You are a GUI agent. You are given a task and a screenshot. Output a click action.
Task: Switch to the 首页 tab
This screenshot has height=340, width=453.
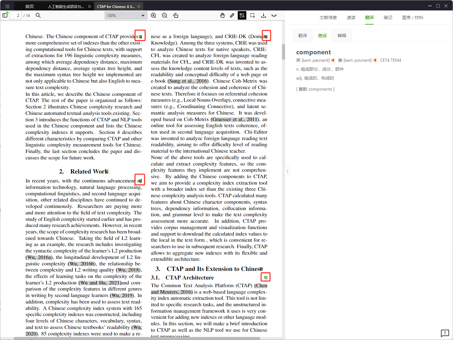(x=30, y=6)
